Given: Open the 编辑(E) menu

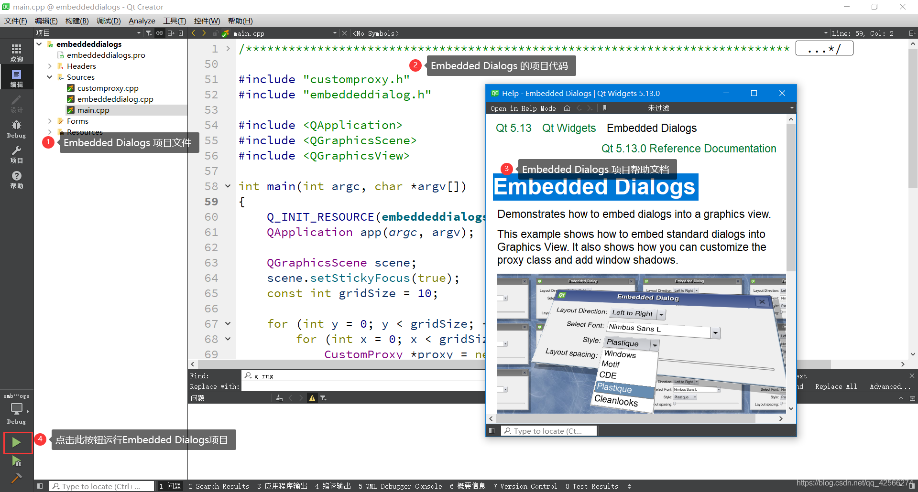Looking at the screenshot, I should [46, 21].
